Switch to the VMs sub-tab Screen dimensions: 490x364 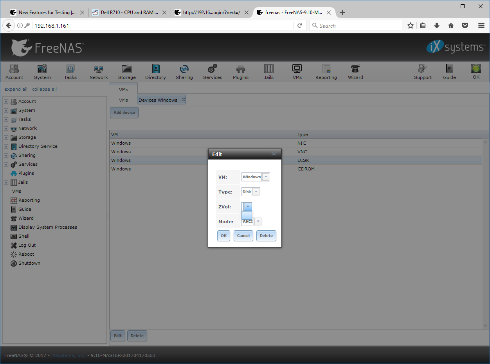coord(123,100)
